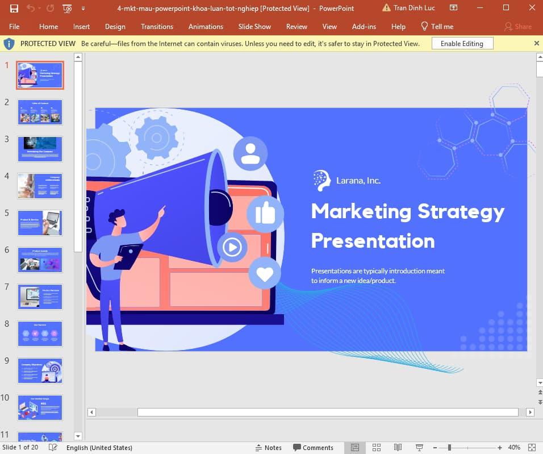Open the Customize Quick Access Toolbar dropdown

pyautogui.click(x=82, y=9)
